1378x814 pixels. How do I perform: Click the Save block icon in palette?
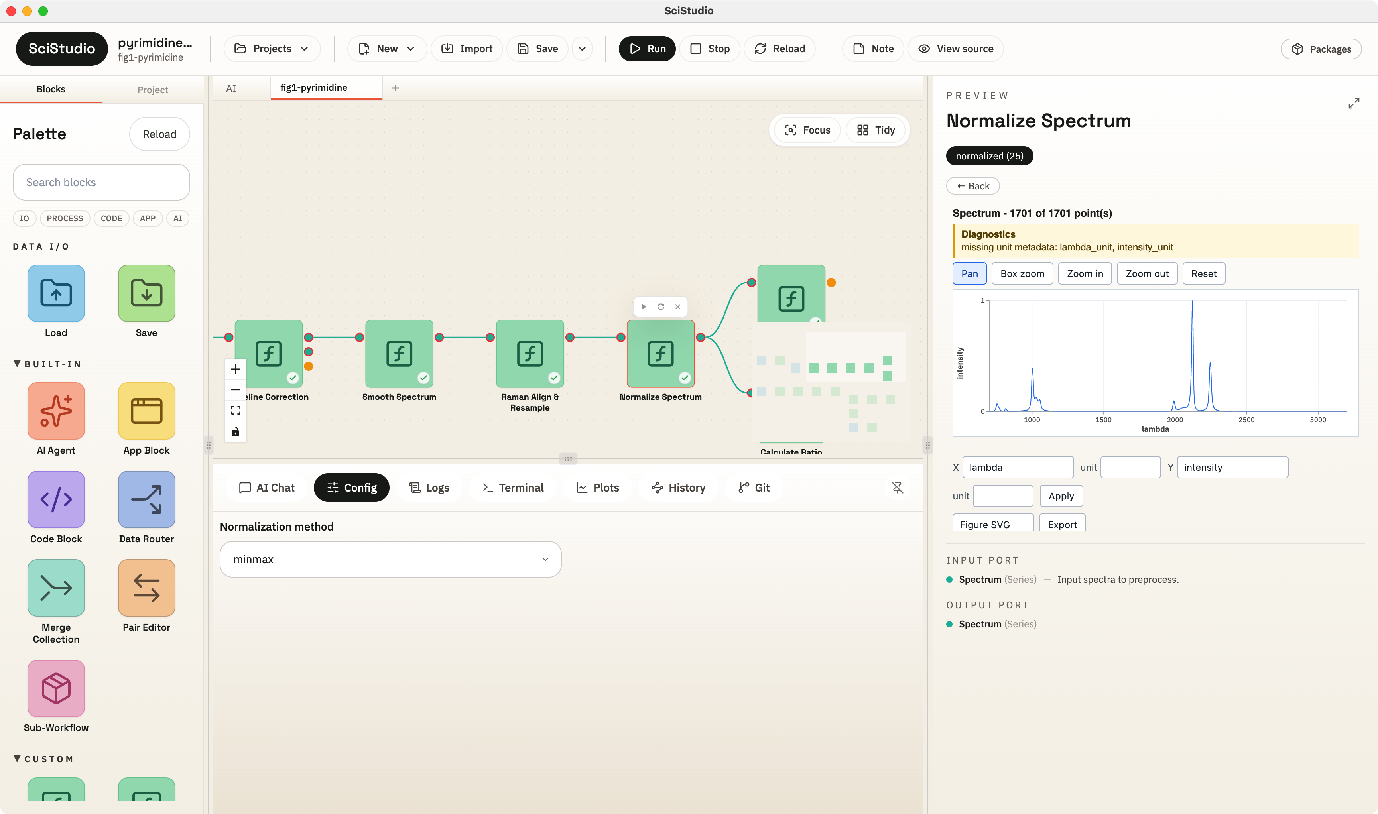pos(146,293)
